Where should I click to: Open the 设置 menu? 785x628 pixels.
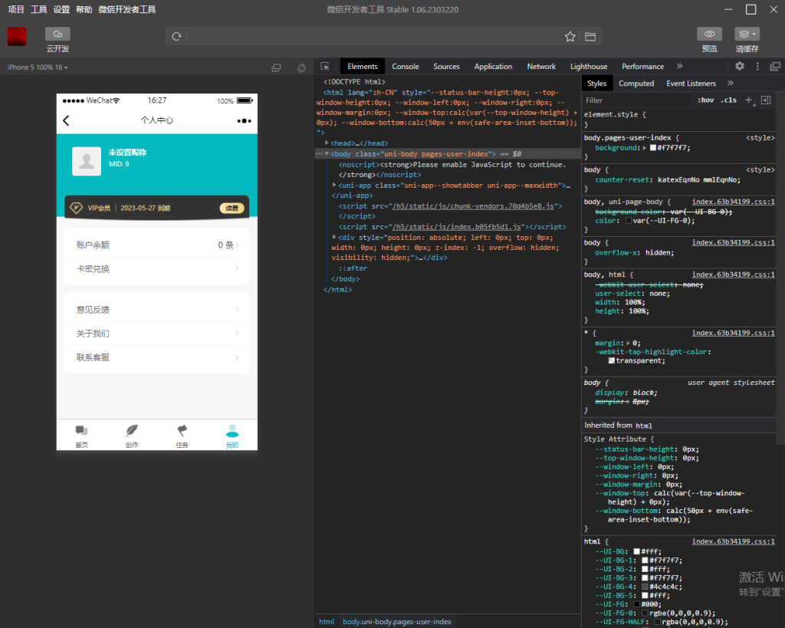click(61, 9)
